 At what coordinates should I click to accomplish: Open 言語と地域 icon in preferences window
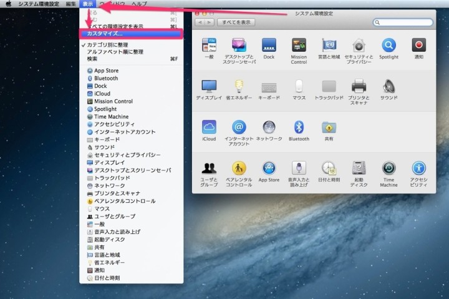click(329, 46)
